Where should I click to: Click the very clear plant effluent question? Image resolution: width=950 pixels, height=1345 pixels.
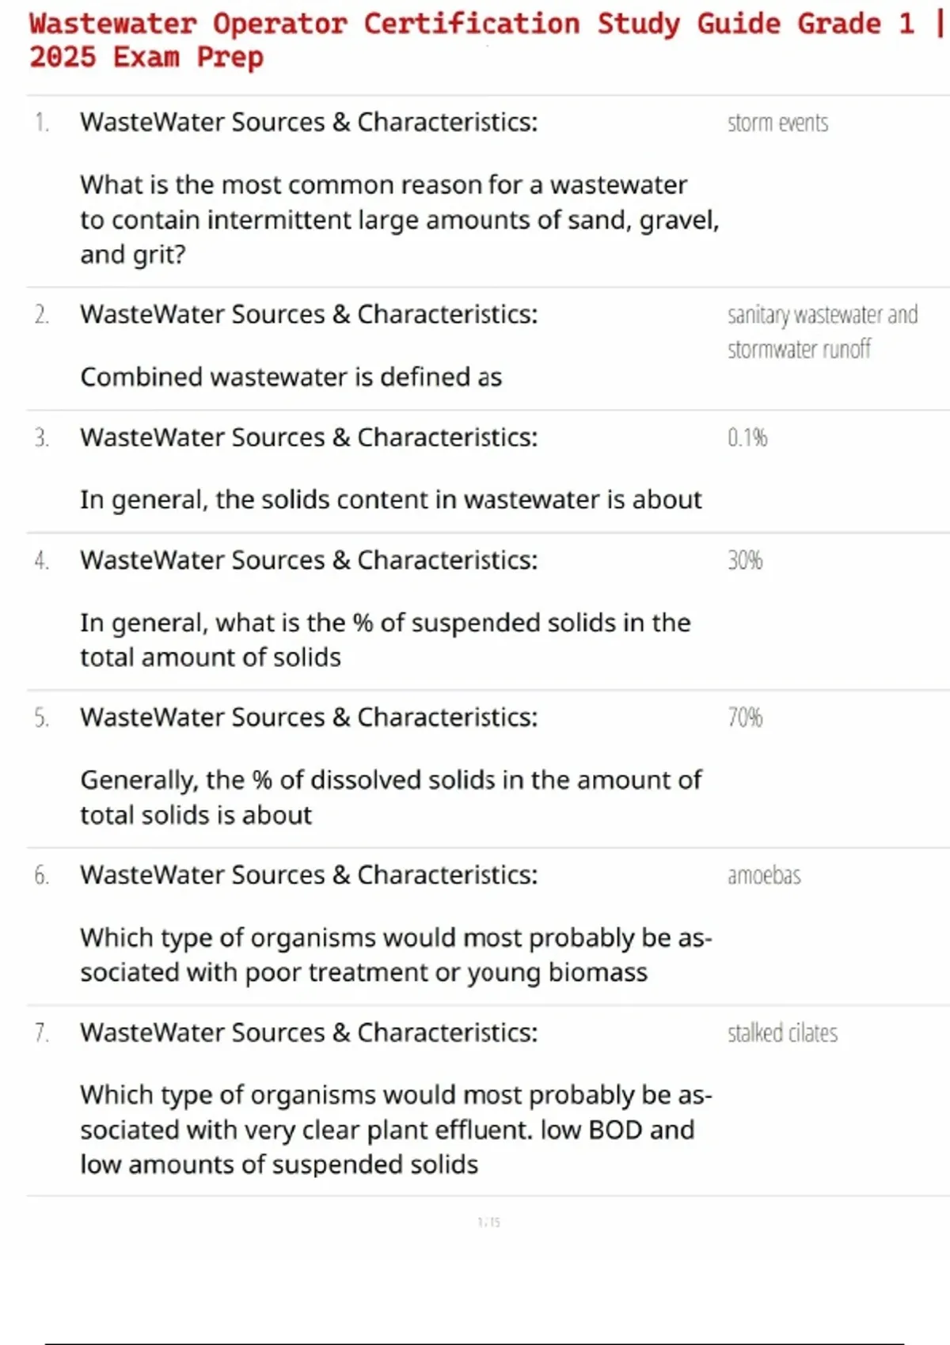(396, 1129)
